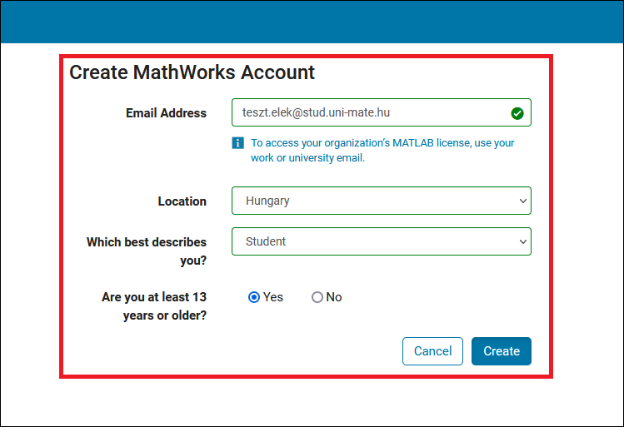The image size is (624, 427).
Task: Click the "Which best describes you?" label
Action: tap(147, 251)
